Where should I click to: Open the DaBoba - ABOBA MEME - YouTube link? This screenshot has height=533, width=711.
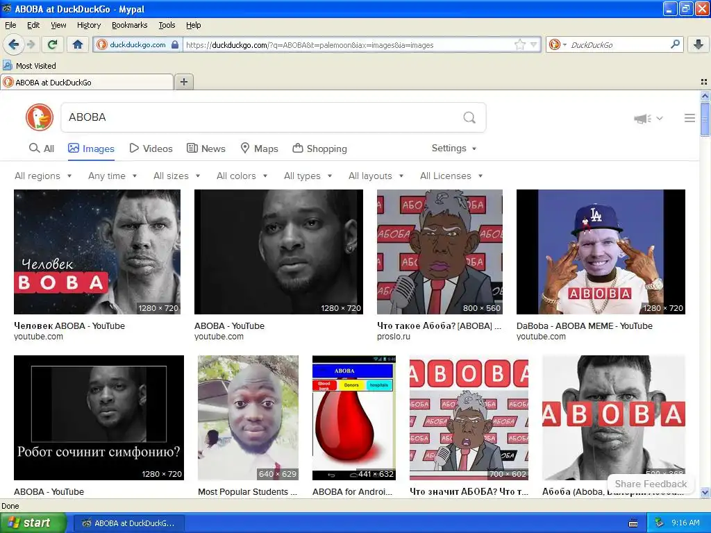[585, 325]
